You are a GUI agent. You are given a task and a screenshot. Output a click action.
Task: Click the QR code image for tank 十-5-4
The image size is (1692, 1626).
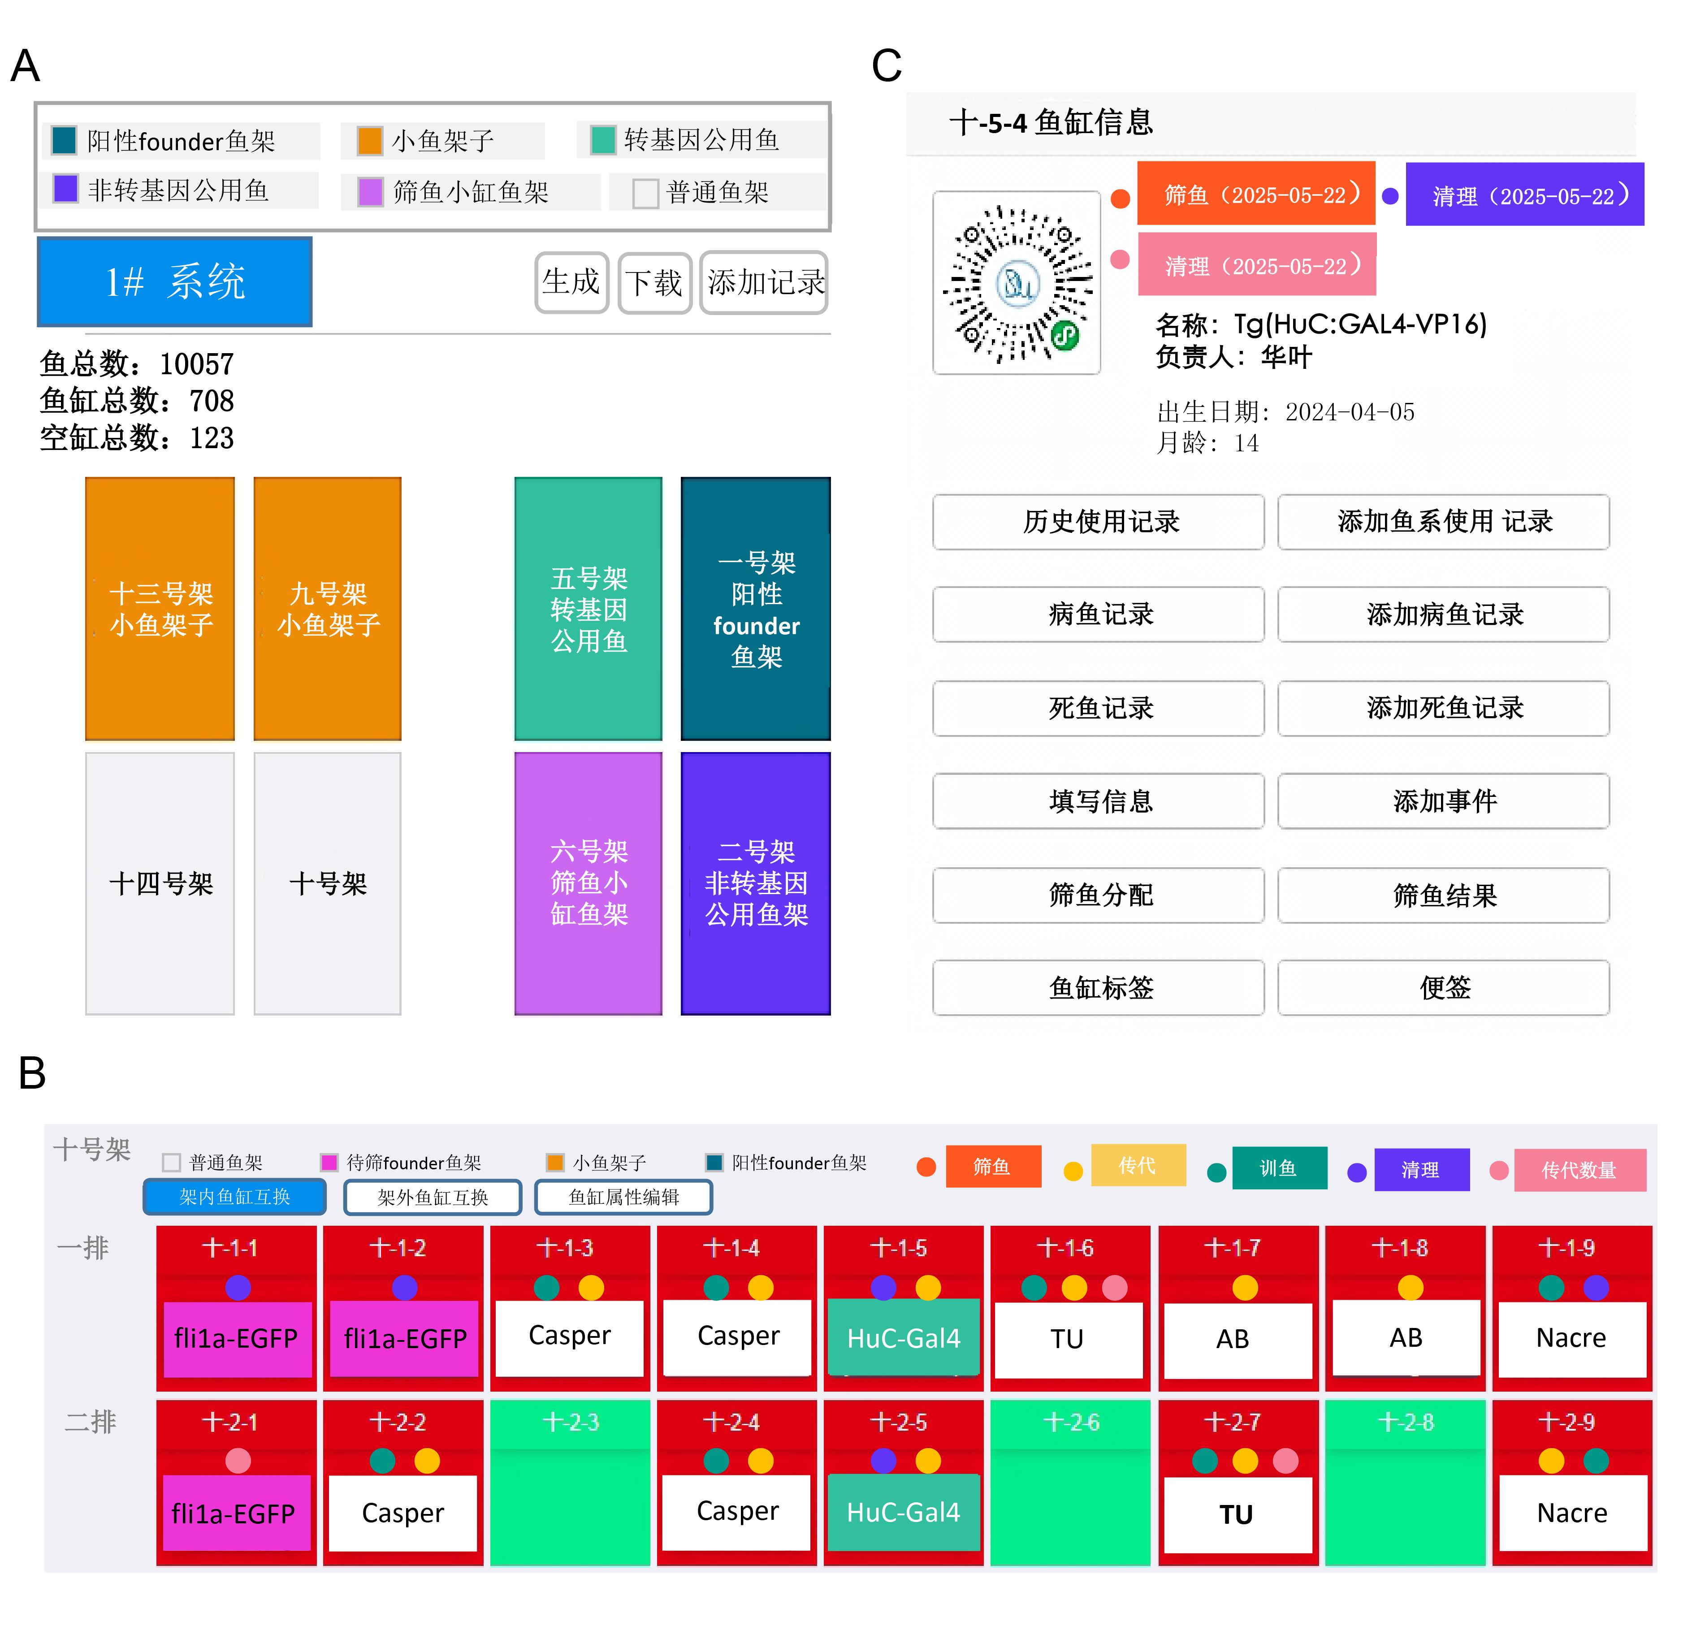[x=1016, y=283]
